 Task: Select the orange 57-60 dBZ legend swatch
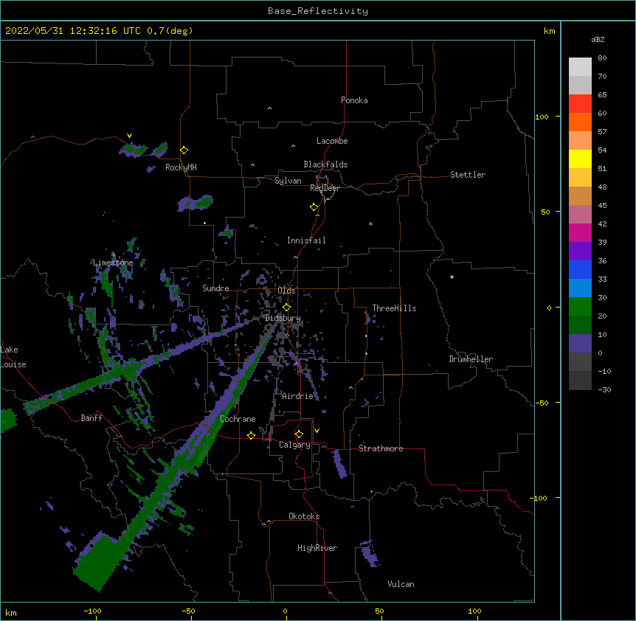point(580,122)
